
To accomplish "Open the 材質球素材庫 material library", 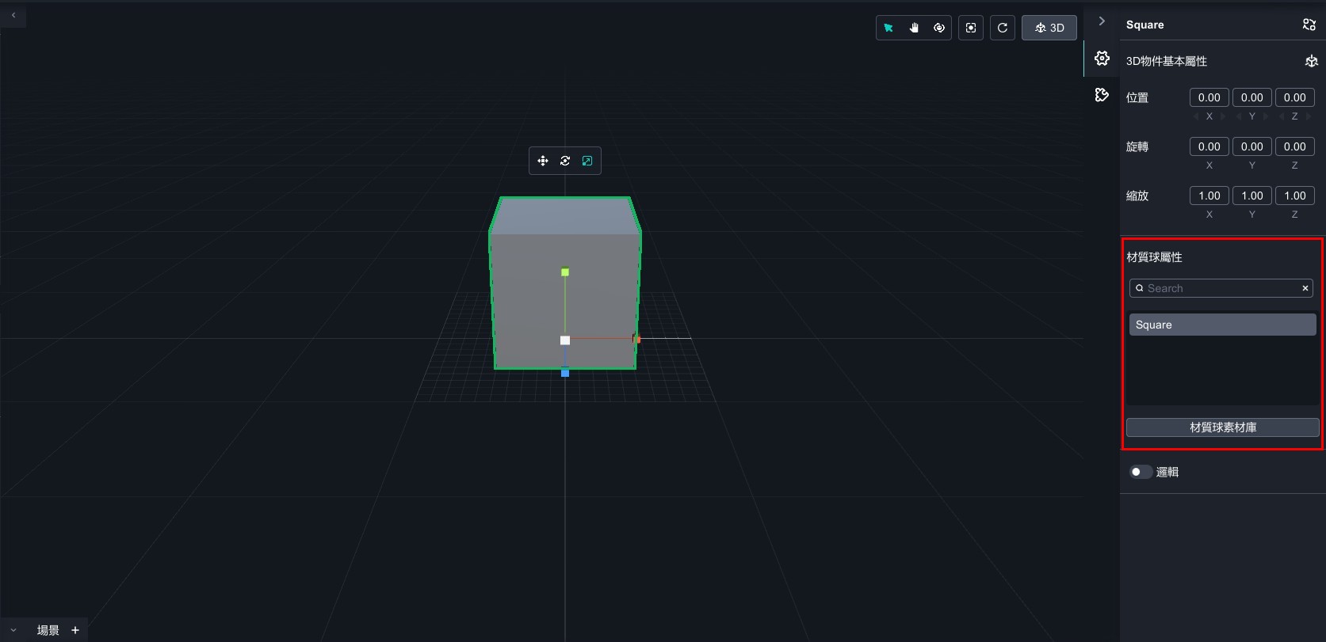I will click(1222, 427).
